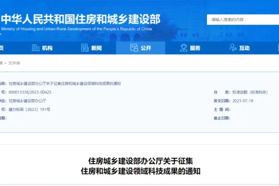Viewport: 279px width, 186px height.
Task: Click issuing unit 住房城乡建设部办公厅
Action: point(28,101)
